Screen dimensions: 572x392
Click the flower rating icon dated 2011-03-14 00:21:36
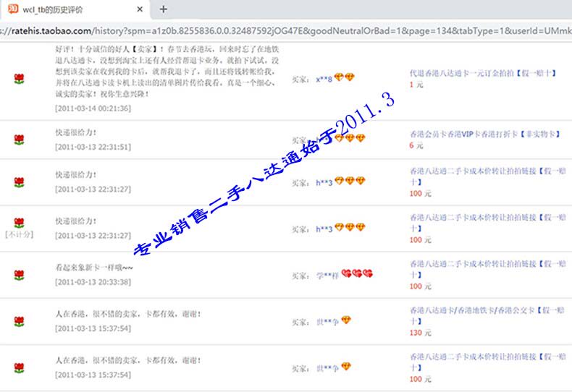coord(19,79)
